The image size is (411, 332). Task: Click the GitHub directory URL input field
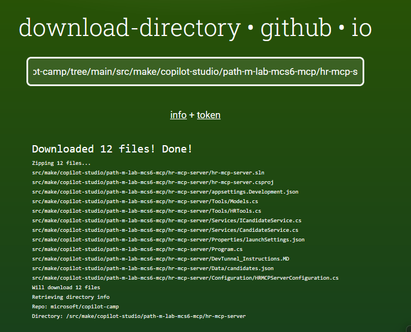[x=195, y=72]
